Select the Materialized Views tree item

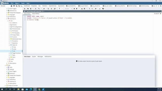click(17, 39)
